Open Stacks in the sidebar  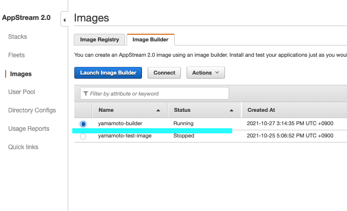(17, 37)
